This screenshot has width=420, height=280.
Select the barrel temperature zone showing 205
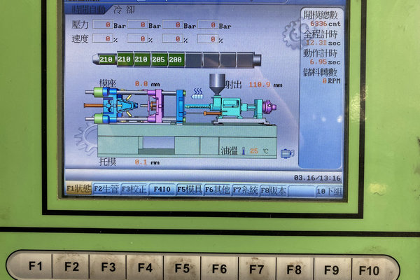159,59
